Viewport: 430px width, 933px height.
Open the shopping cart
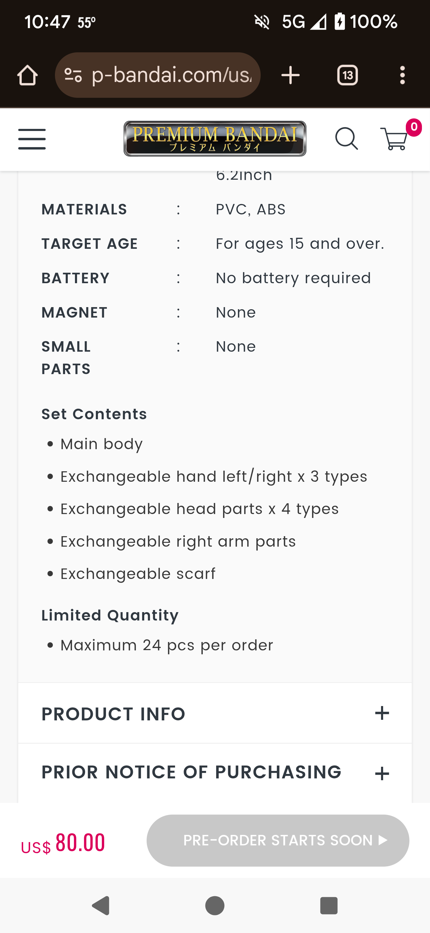pyautogui.click(x=394, y=139)
